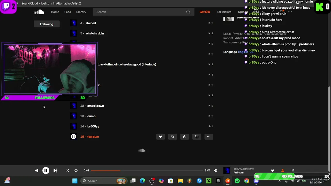Open FL Studio from the taskbar
This screenshot has height=186, width=331.
(x=190, y=181)
